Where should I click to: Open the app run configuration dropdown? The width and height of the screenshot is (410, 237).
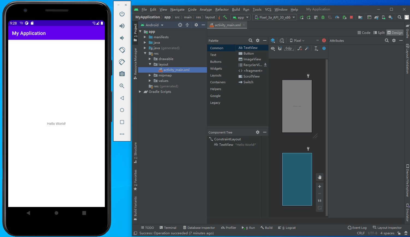click(240, 17)
